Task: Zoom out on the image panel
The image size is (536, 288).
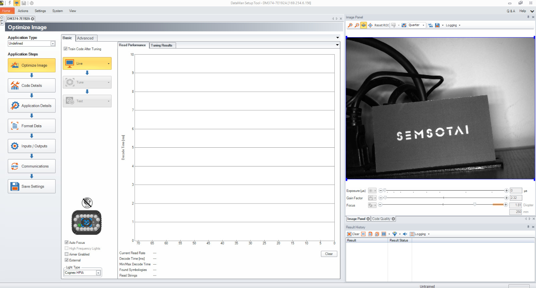Action: 357,25
